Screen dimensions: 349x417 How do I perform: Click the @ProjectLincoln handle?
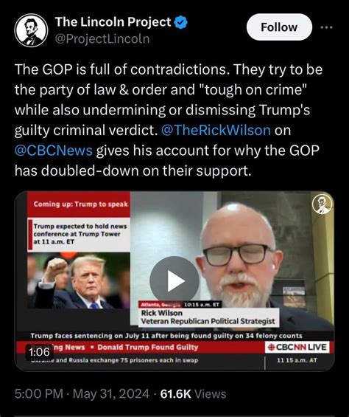[102, 39]
